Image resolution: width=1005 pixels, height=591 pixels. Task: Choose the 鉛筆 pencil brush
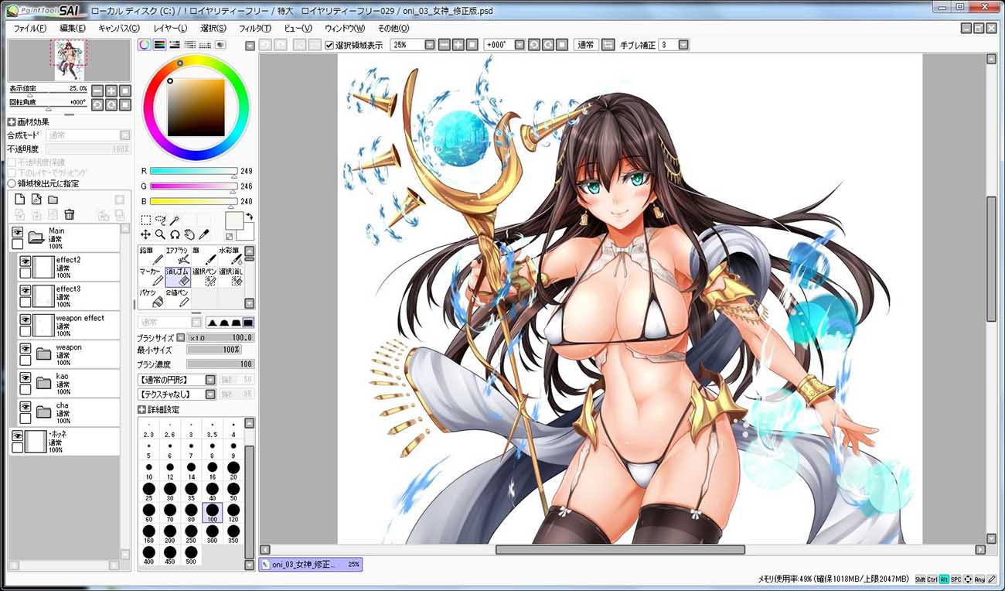(x=152, y=256)
